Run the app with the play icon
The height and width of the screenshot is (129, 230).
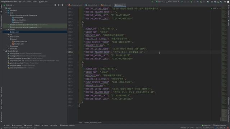pyautogui.click(x=182, y=2)
